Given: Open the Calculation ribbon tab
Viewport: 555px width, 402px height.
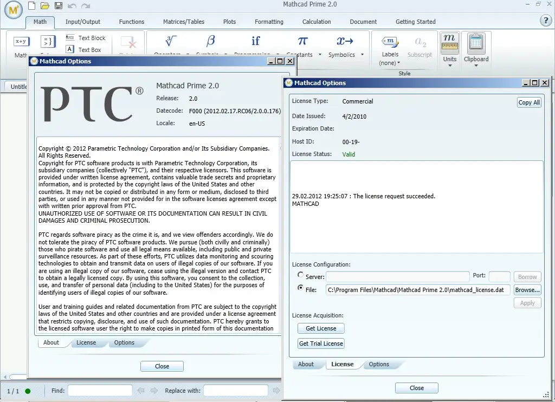Looking at the screenshot, I should pyautogui.click(x=317, y=22).
